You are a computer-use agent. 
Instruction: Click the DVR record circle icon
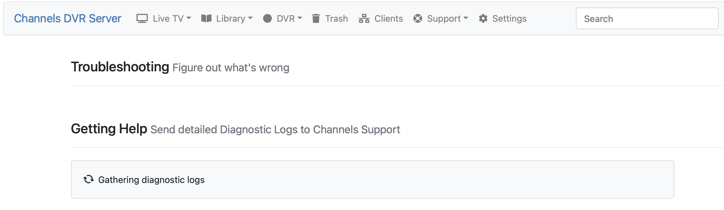(x=267, y=19)
